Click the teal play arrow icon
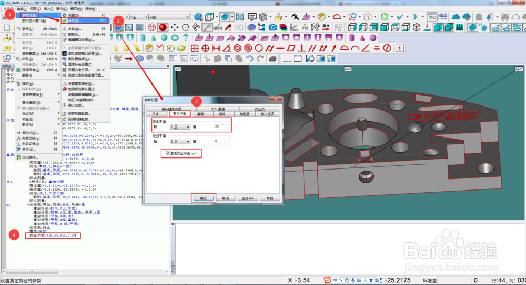526x285 pixels. (x=416, y=17)
